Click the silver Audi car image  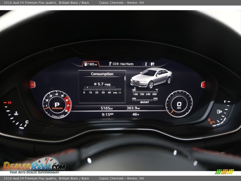[151, 78]
